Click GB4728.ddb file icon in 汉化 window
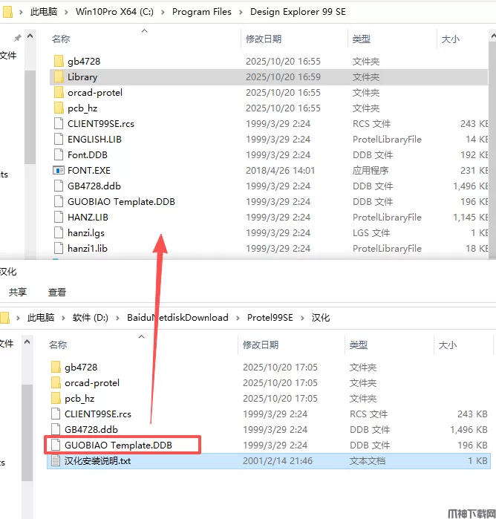The width and height of the screenshot is (496, 519). [x=56, y=429]
